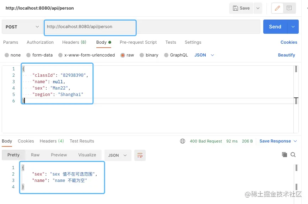Click the "name": null line in editor

(49, 82)
